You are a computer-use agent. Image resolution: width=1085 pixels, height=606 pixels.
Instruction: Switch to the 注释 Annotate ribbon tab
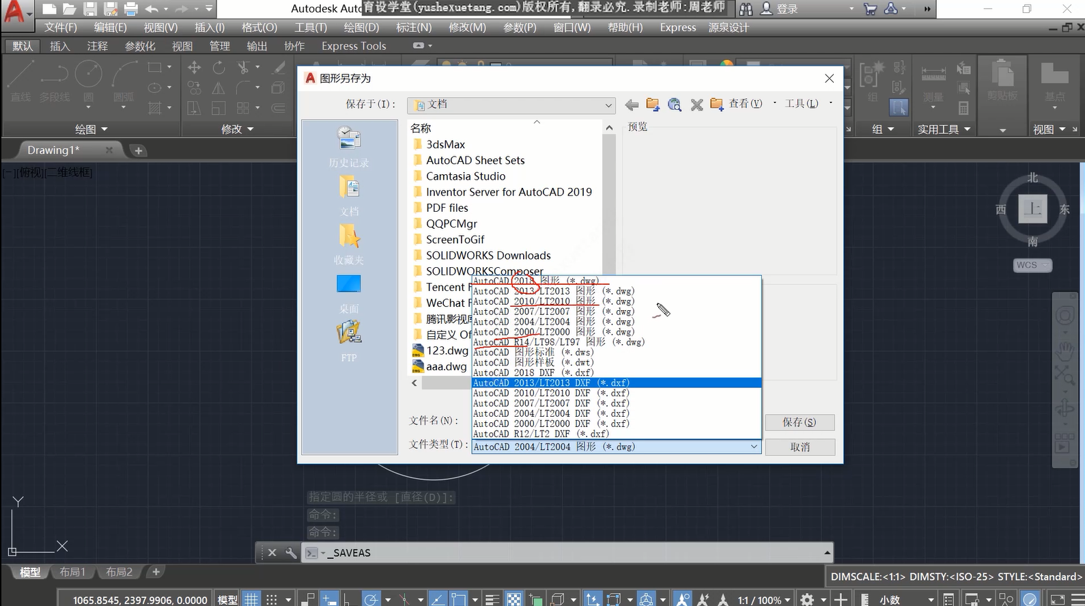(x=98, y=46)
